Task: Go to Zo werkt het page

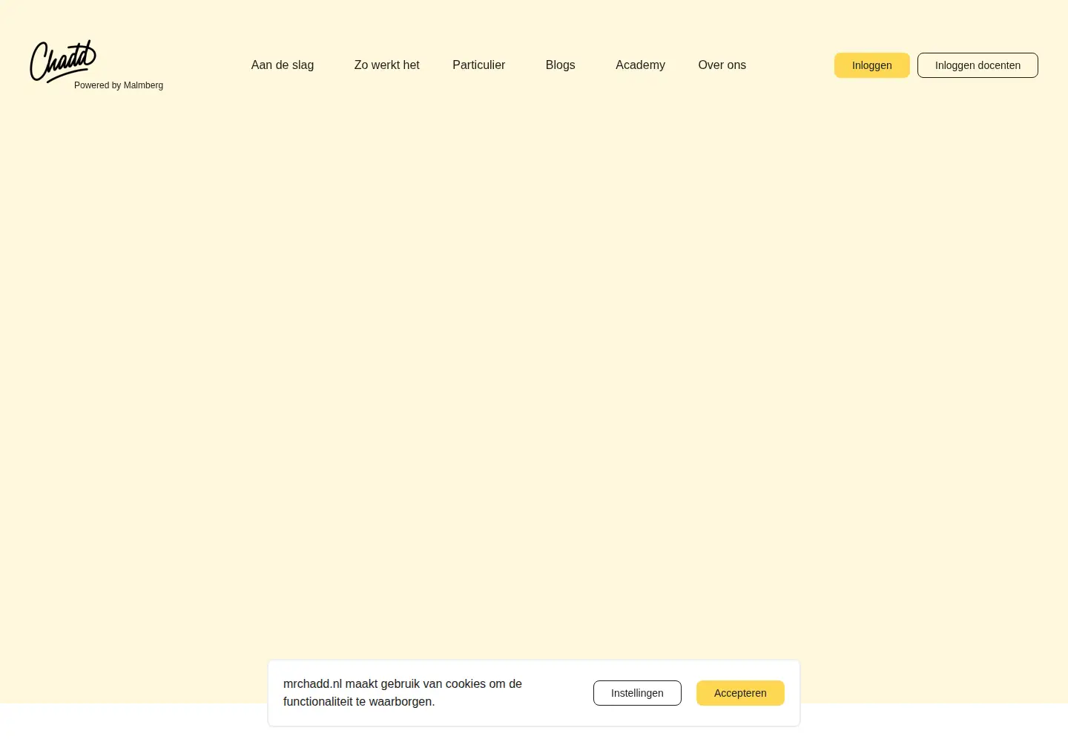Action: tap(386, 65)
